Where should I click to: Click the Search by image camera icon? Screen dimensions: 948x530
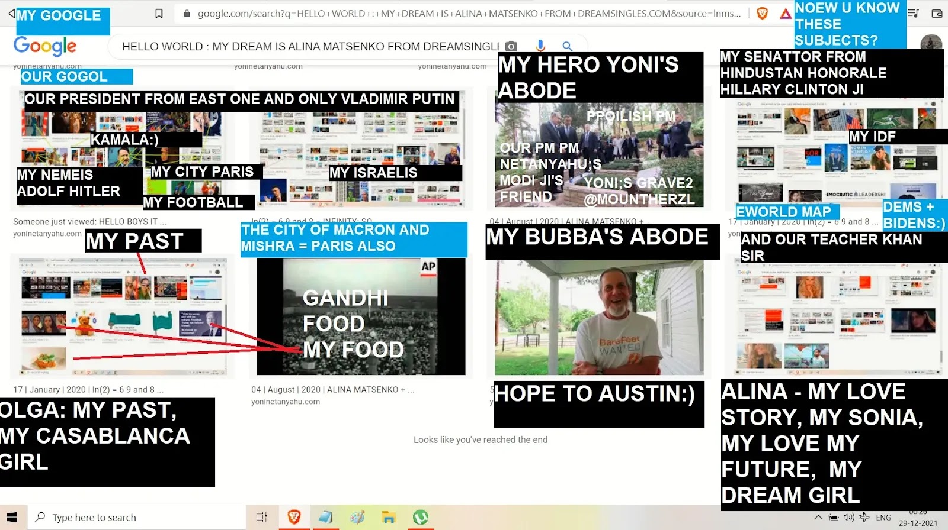pos(511,46)
